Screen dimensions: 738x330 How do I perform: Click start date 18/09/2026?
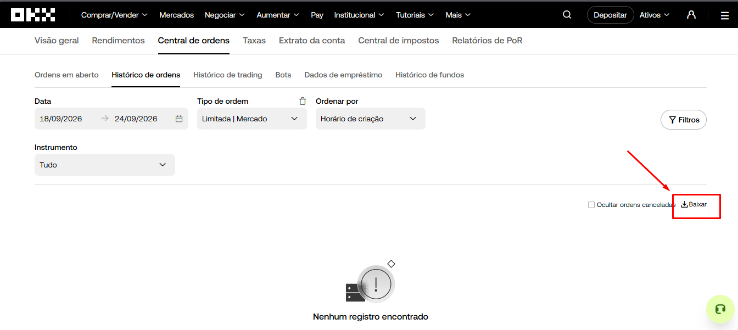[x=61, y=119]
